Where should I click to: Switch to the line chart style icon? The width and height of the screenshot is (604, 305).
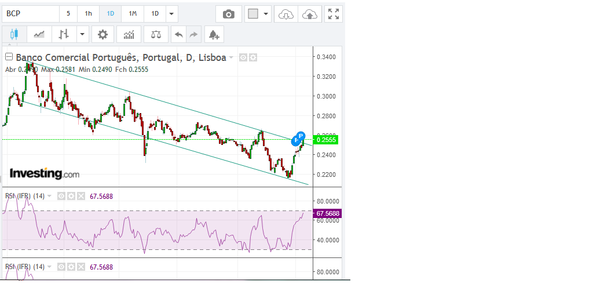[39, 35]
